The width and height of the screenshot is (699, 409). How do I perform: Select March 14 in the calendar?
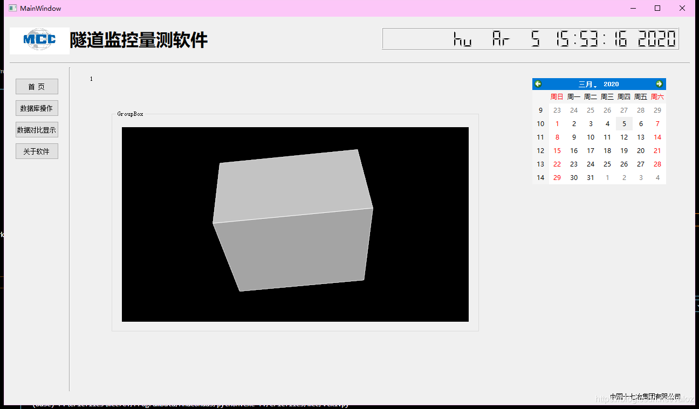click(x=657, y=137)
